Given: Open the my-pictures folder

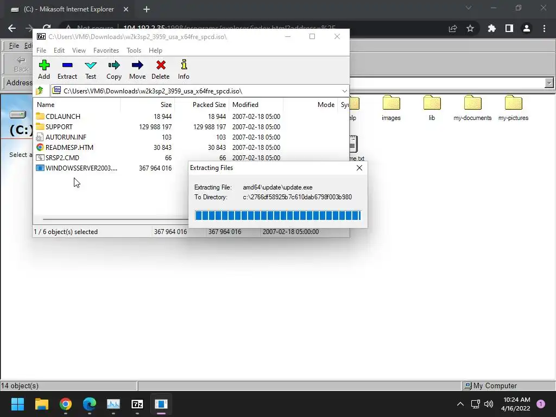Looking at the screenshot, I should [513, 108].
